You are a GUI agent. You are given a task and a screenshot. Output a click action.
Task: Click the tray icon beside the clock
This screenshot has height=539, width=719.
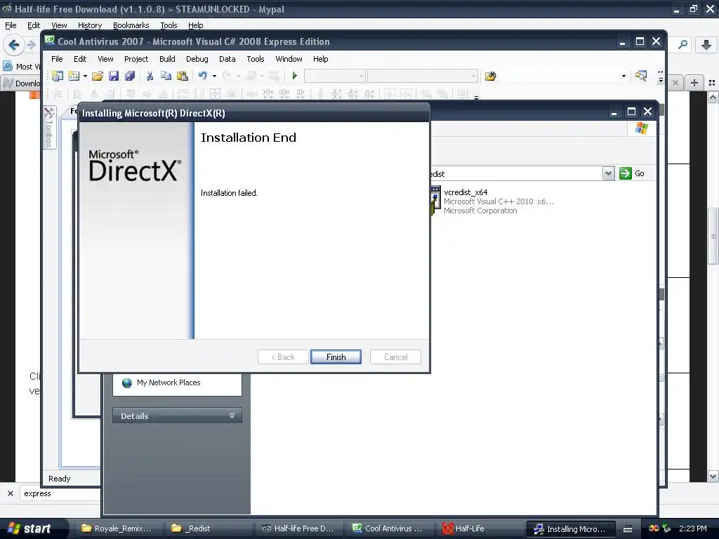coord(667,528)
